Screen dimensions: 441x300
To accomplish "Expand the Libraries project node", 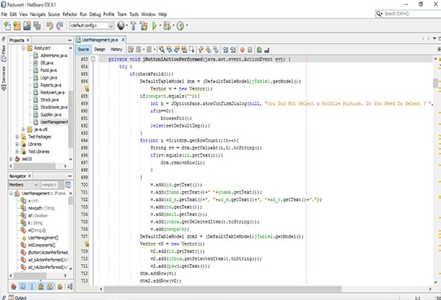I will pyautogui.click(x=17, y=144).
